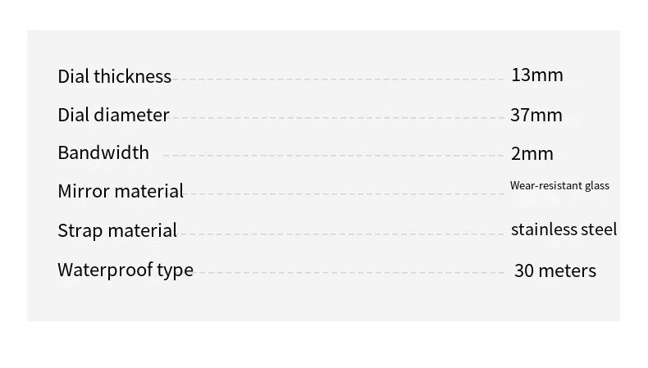Image resolution: width=648 pixels, height=368 pixels.
Task: Click the Bandwidth label
Action: pos(103,152)
